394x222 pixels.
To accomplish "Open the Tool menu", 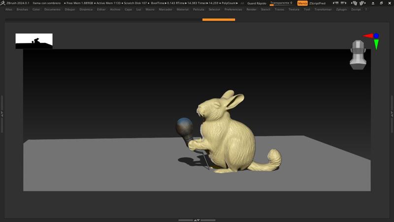I will [307, 9].
